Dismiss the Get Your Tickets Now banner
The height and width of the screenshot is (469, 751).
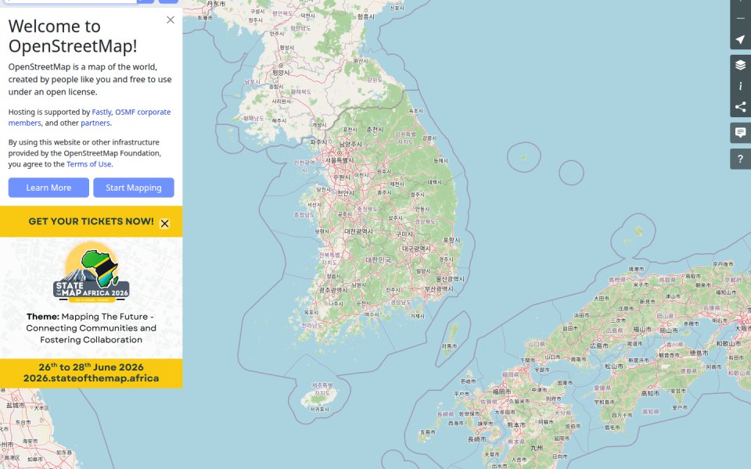pos(165,224)
